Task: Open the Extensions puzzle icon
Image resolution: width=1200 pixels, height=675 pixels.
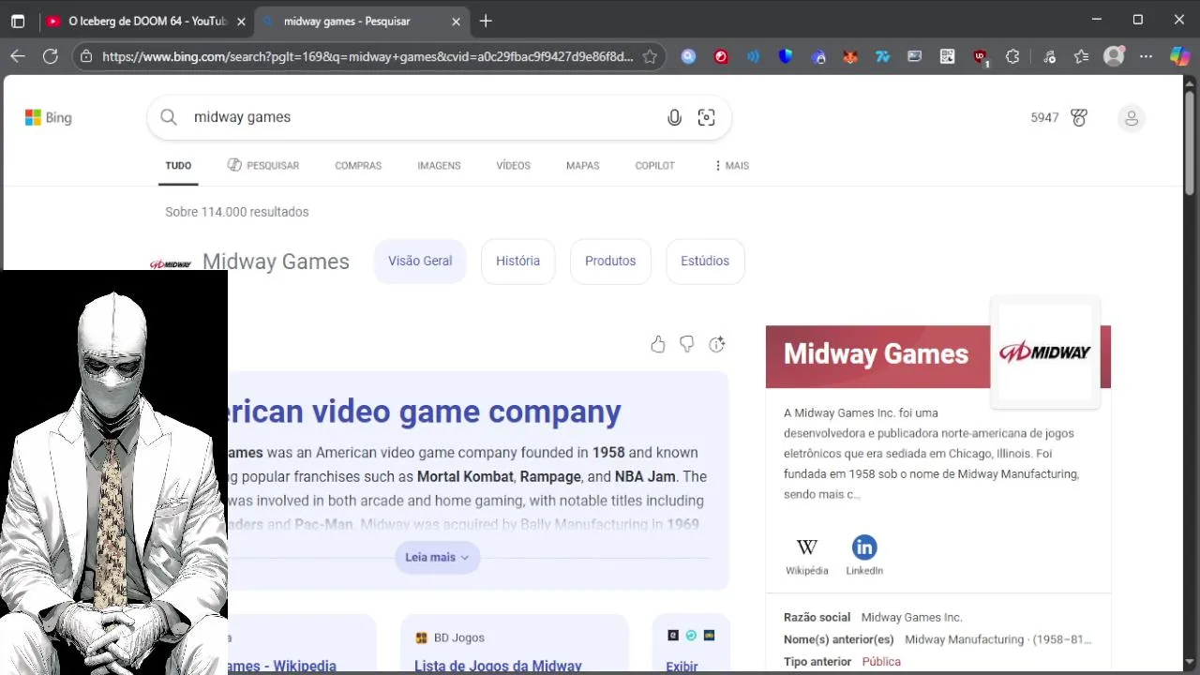Action: (1012, 56)
